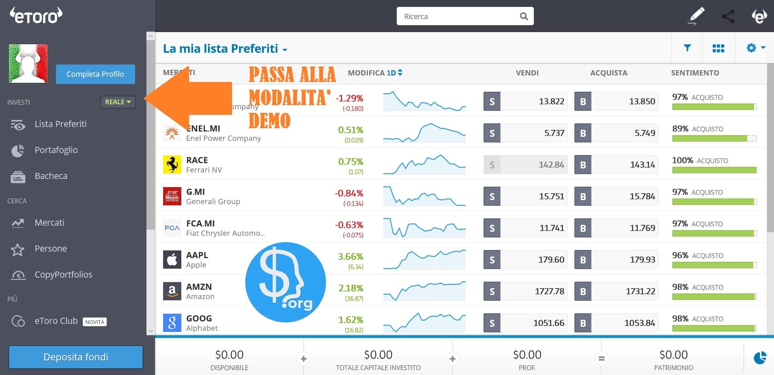Image resolution: width=774 pixels, height=375 pixels.
Task: Click the Portafoglio pie icon
Action: point(18,151)
